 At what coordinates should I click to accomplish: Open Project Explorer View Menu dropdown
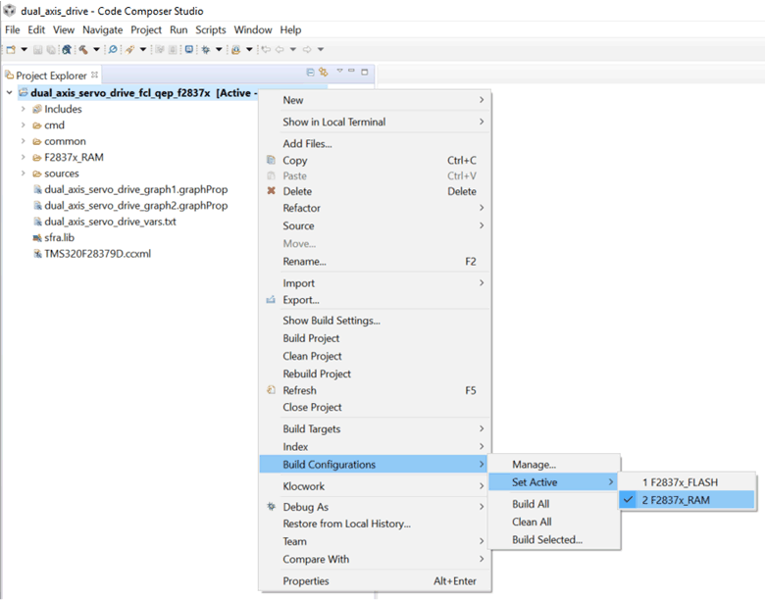pyautogui.click(x=339, y=73)
